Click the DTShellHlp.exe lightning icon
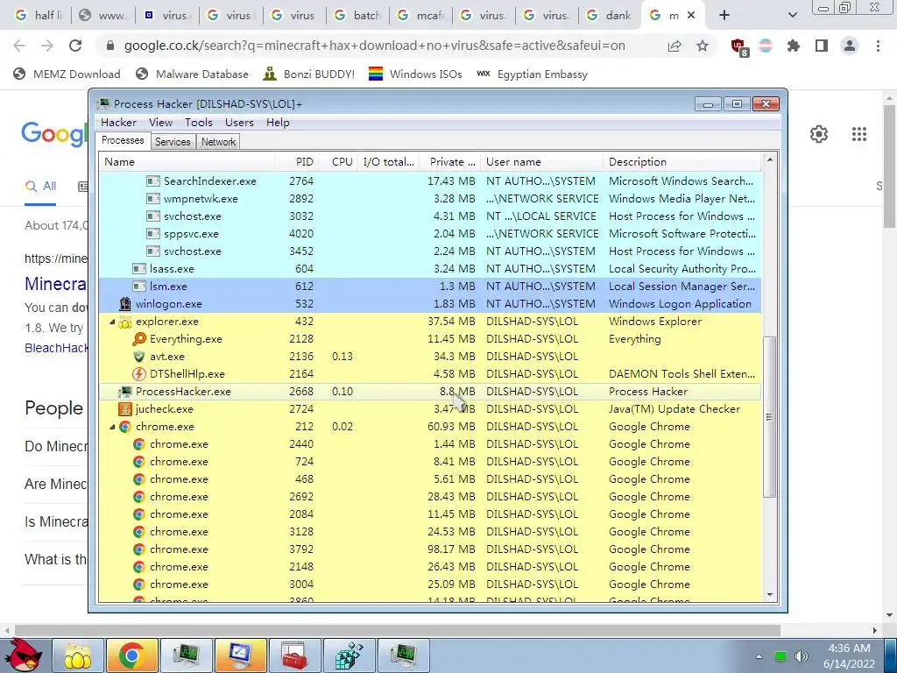This screenshot has width=897, height=673. click(x=139, y=374)
